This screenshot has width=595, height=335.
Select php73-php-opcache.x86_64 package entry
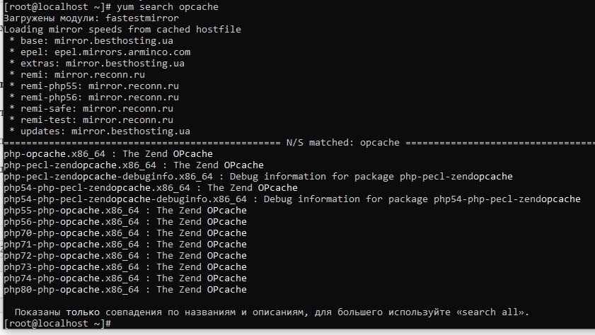(x=125, y=267)
